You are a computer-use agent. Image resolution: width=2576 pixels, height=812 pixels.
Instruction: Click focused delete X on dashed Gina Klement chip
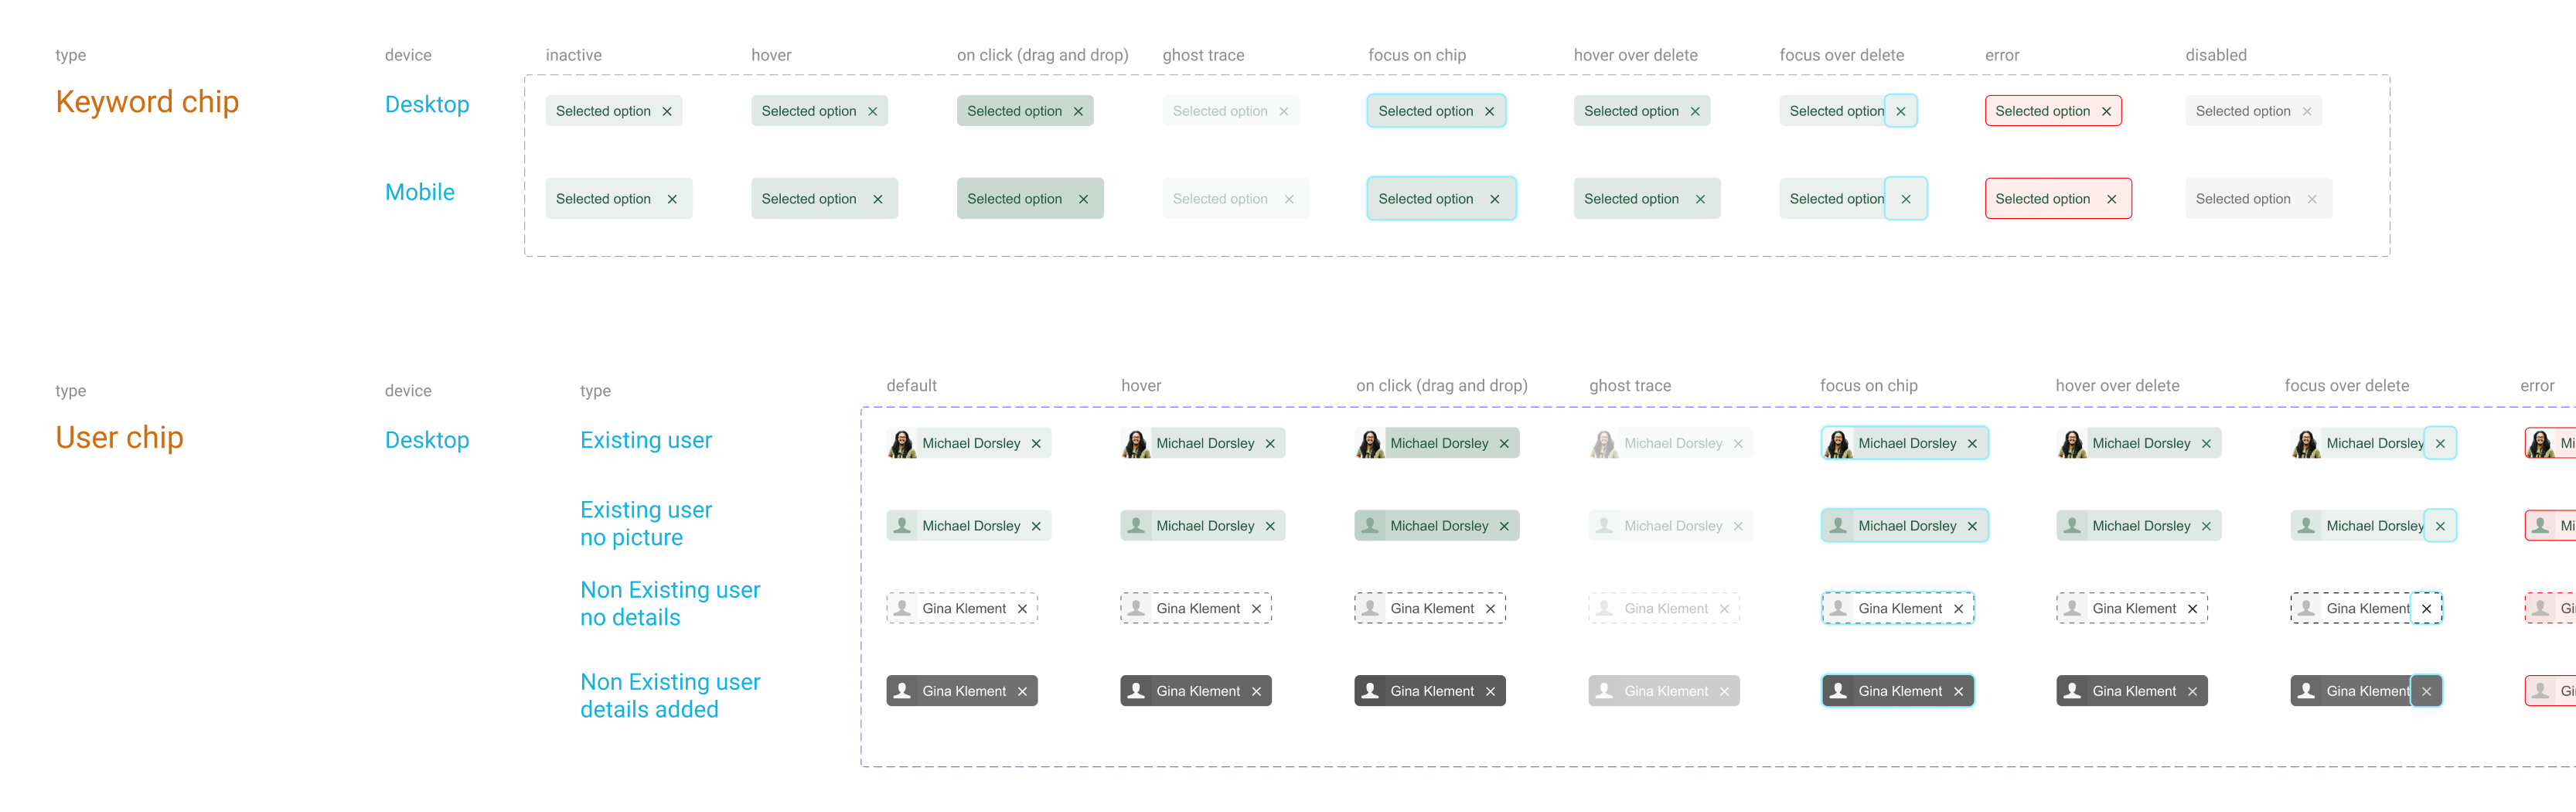pyautogui.click(x=2426, y=608)
